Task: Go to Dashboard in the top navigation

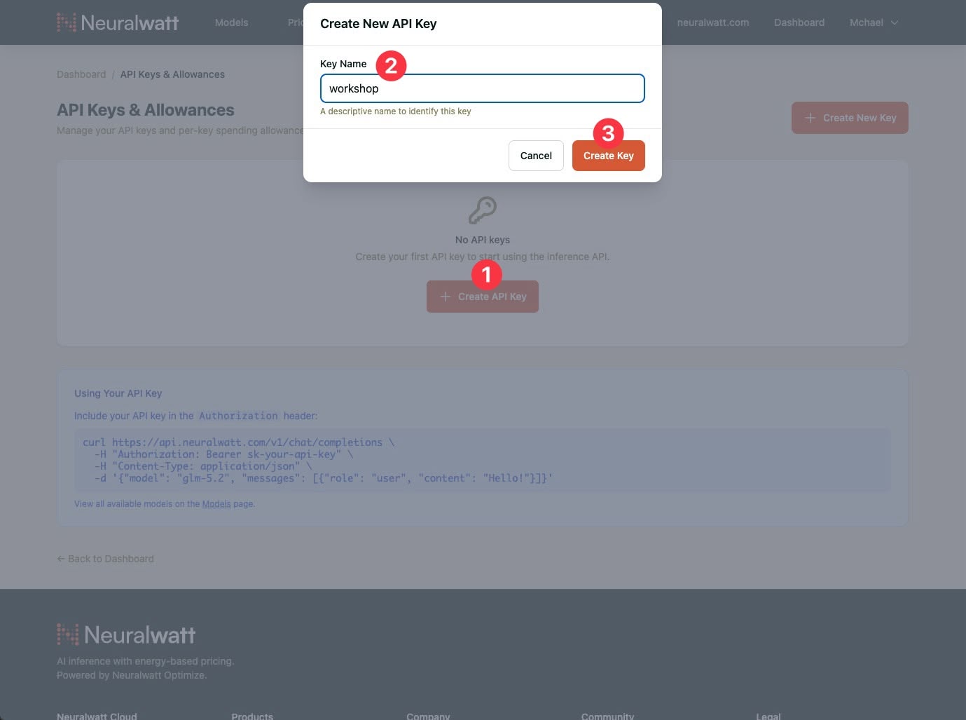Action: [x=799, y=22]
